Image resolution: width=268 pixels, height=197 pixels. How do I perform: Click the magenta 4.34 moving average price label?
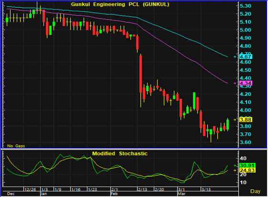point(246,83)
